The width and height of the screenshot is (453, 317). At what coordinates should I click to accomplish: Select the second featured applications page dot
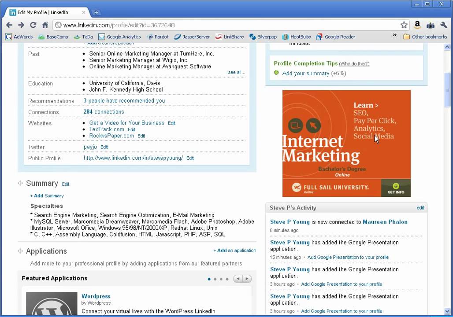point(215,279)
